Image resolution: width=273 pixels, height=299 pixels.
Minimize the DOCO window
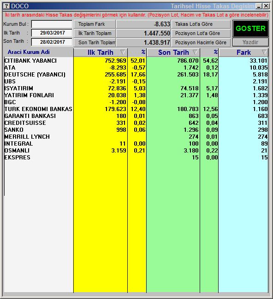coord(259,6)
